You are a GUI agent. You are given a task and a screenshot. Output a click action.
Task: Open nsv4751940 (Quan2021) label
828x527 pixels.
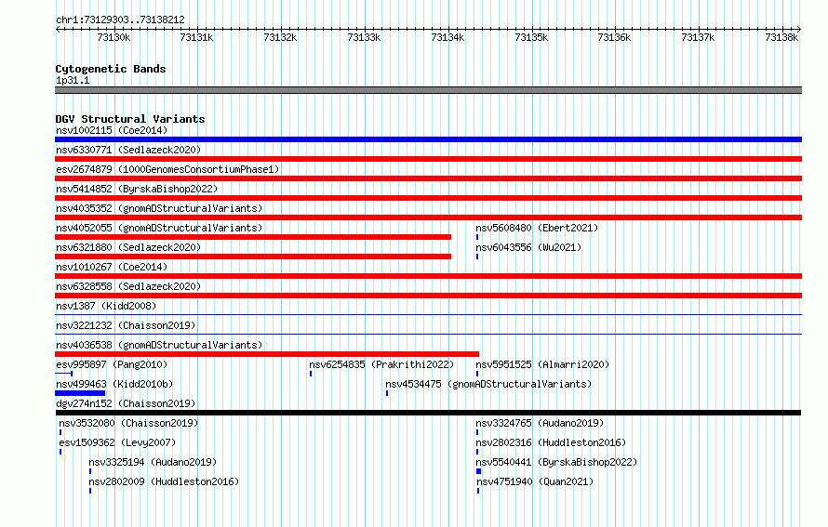point(535,481)
